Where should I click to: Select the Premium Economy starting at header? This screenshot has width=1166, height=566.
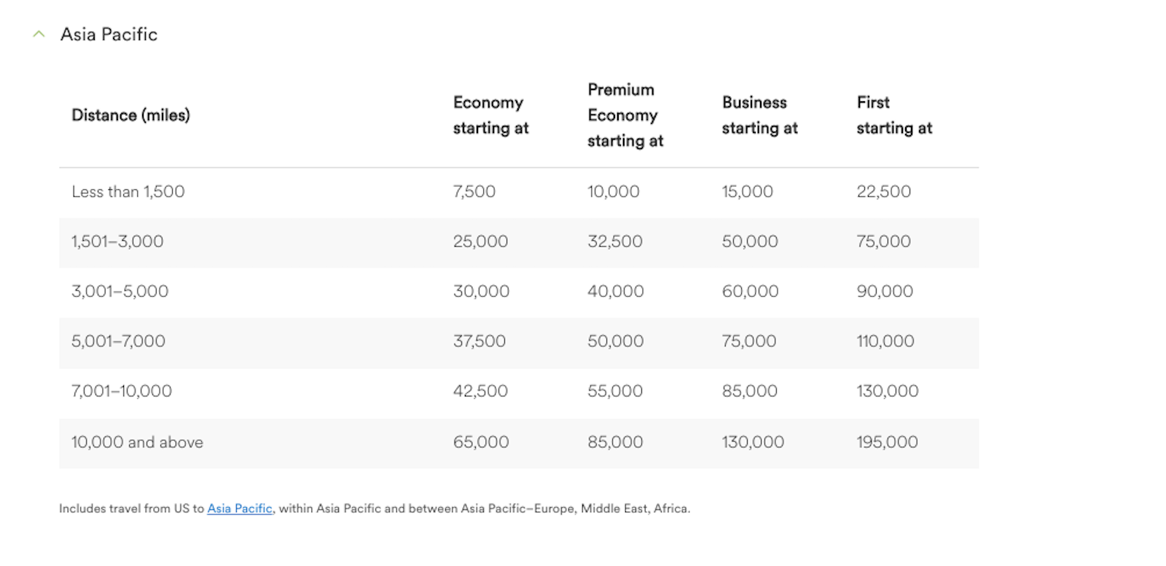pyautogui.click(x=625, y=115)
